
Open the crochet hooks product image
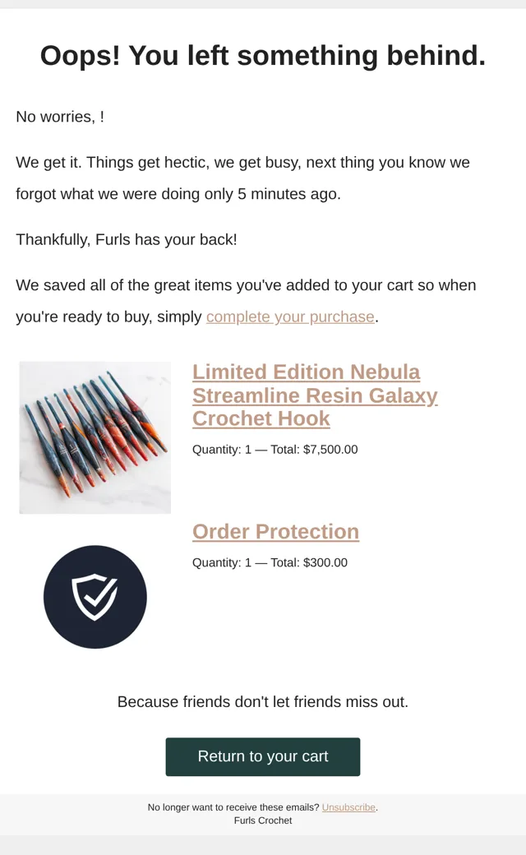point(95,437)
